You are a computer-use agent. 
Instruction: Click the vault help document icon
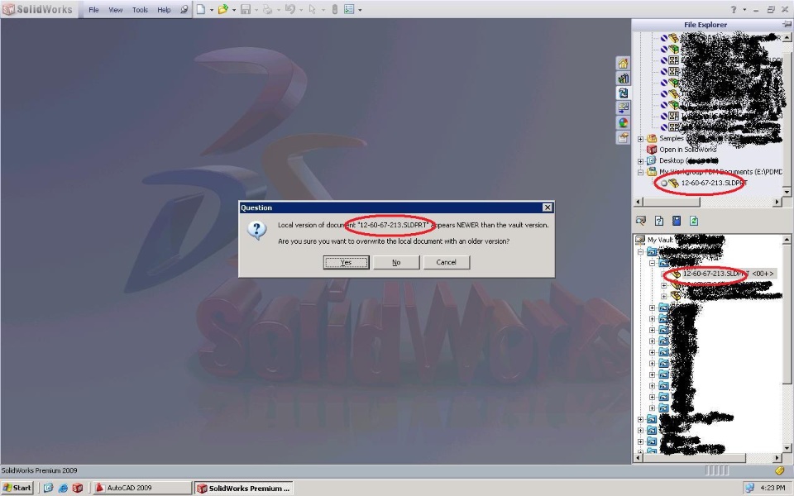(659, 221)
